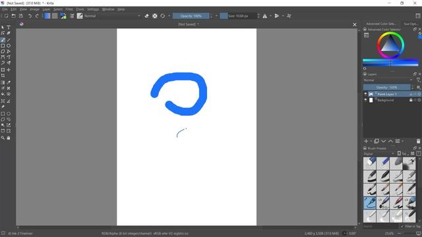This screenshot has height=237, width=422.
Task: Toggle Horizontal Mirror tool
Action: 265,16
